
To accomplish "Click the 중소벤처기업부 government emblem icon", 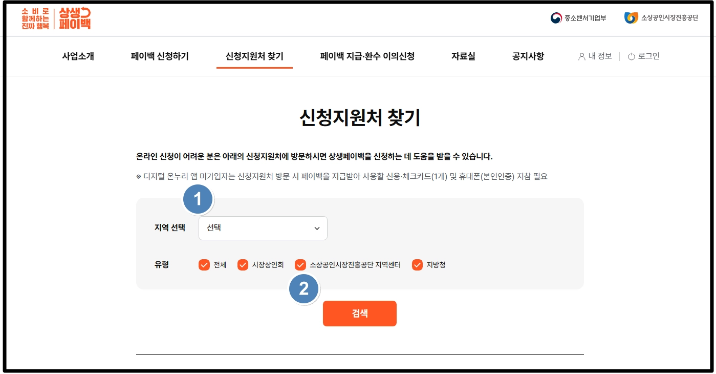I will point(554,17).
